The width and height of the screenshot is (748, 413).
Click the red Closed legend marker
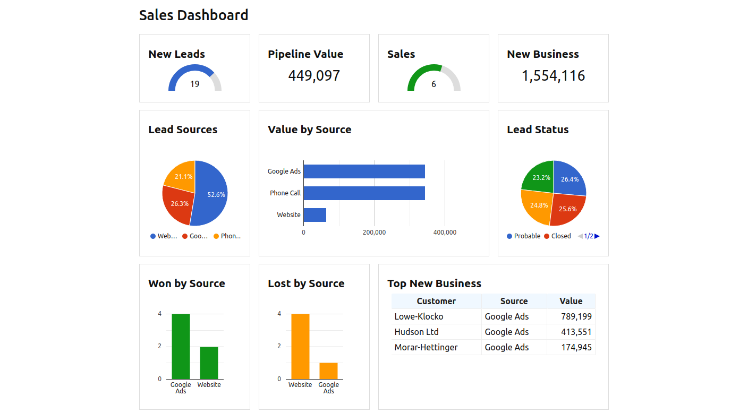(547, 236)
